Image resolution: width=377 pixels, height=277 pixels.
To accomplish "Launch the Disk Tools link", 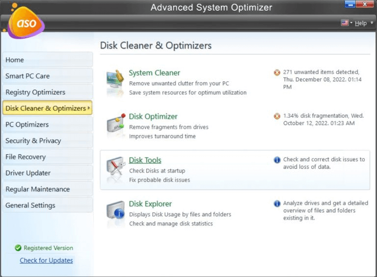I will click(x=145, y=160).
